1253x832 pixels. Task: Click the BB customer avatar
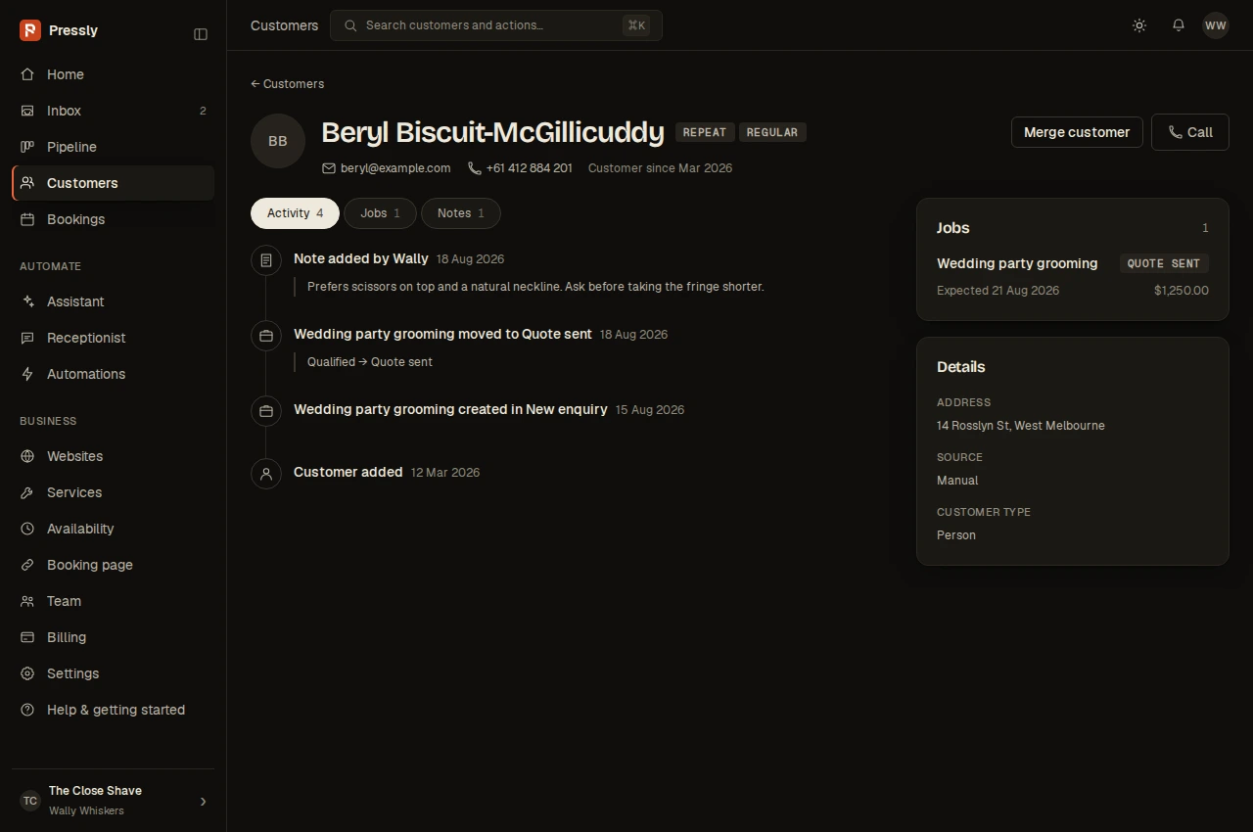[x=278, y=141]
